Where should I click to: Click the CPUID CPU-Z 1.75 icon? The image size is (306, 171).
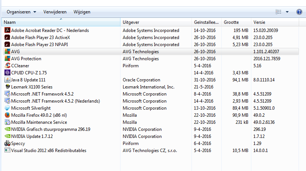click(7, 73)
